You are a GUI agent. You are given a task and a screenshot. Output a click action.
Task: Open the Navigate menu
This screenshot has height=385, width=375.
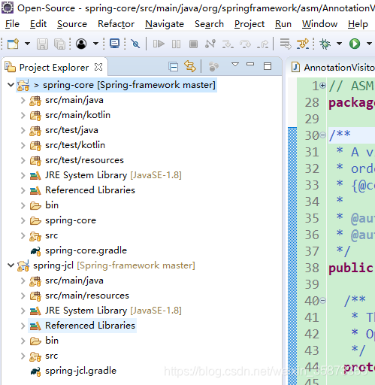pyautogui.click(x=165, y=24)
